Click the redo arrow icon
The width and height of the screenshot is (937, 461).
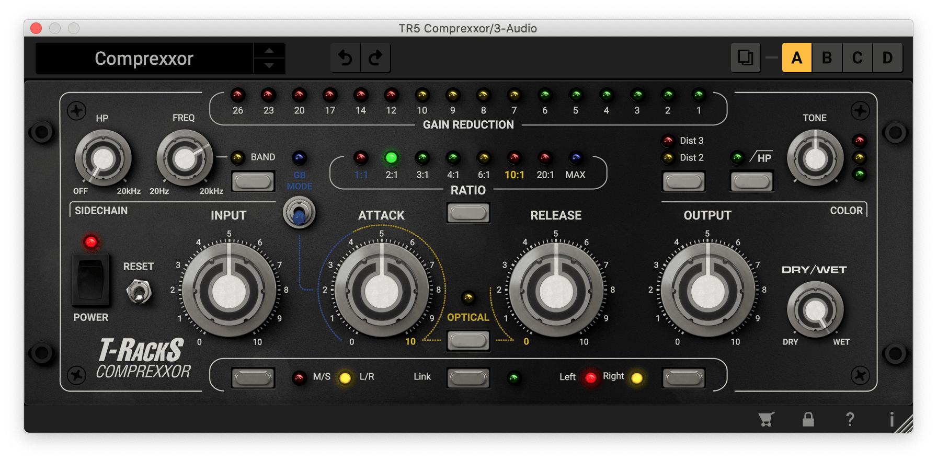(375, 57)
